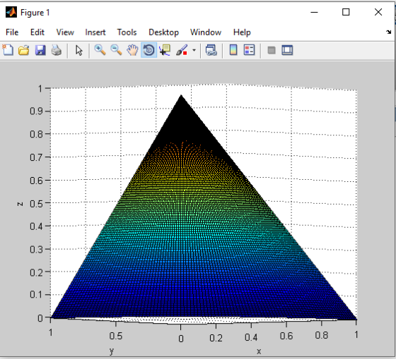Click the MATLAB logo in title bar

click(11, 12)
